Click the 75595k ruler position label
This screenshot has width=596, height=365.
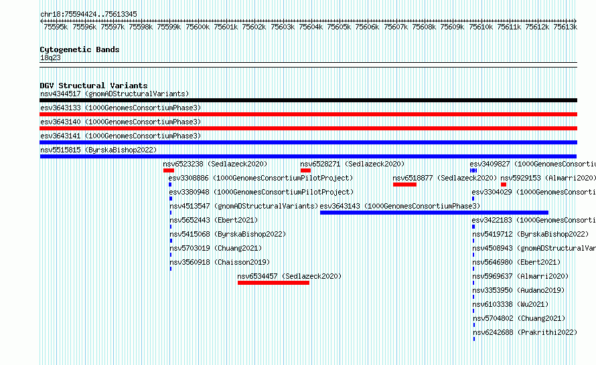(x=56, y=27)
